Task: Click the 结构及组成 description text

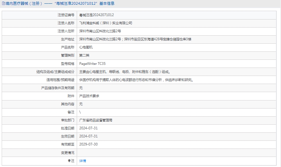Action: pos(125,72)
